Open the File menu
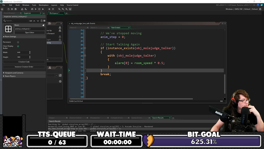This screenshot has width=264, height=149. (x=4, y=5)
